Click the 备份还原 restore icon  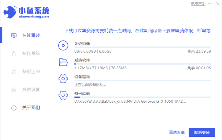[14, 72]
